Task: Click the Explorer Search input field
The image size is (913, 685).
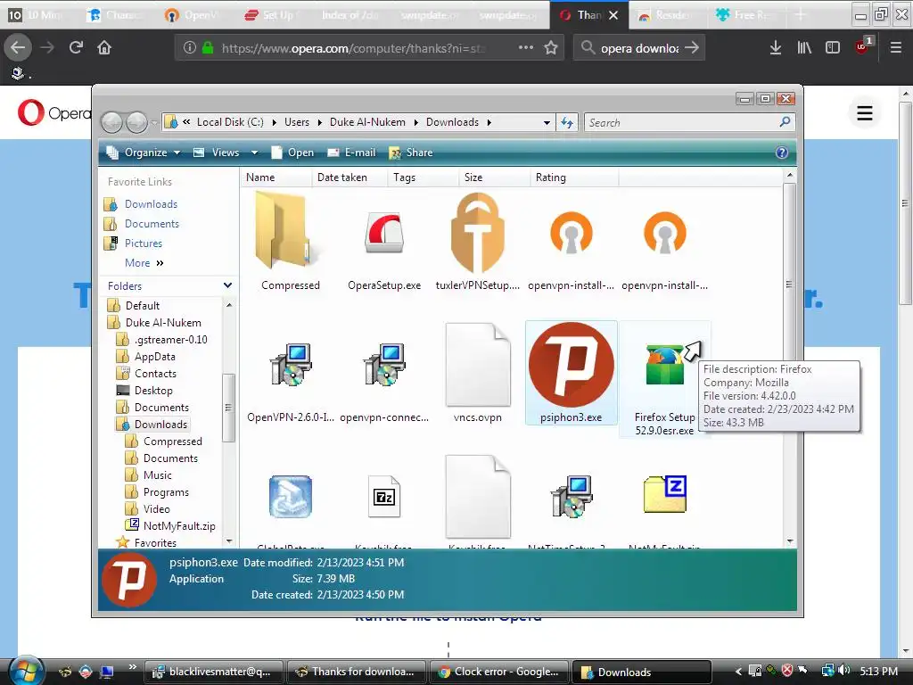Action: click(682, 122)
